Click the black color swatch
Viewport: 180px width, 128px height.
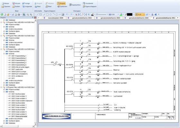click(130, 14)
